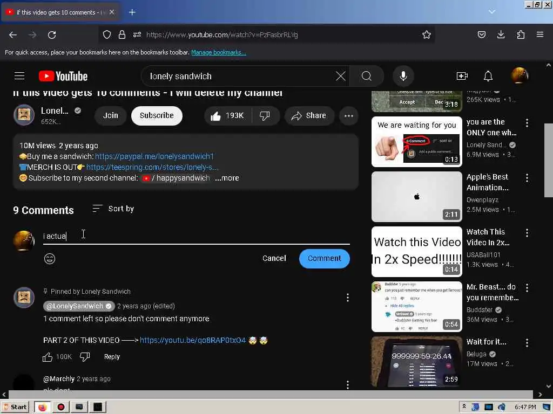Subscribe to Lonely Sandwich

pyautogui.click(x=157, y=115)
